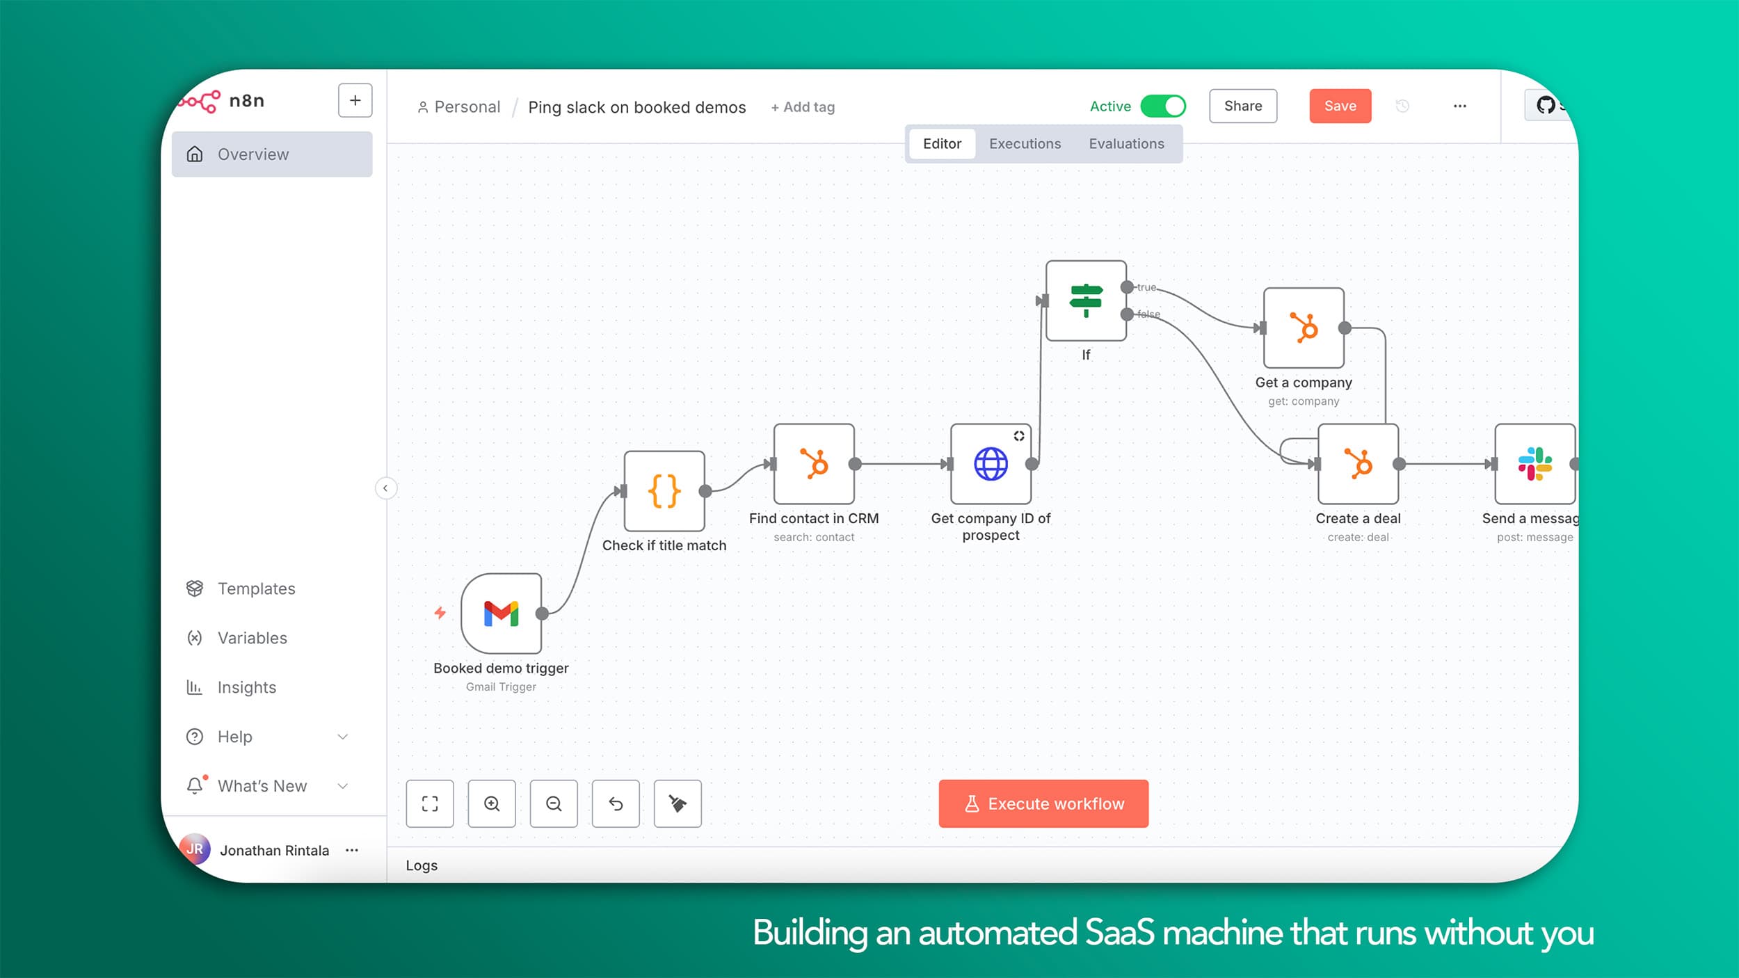
Task: Zoom out of the workflow canvas
Action: (x=554, y=803)
